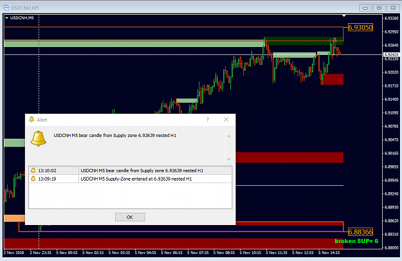Maximize the USDCNH,M5 chart window

379,8
